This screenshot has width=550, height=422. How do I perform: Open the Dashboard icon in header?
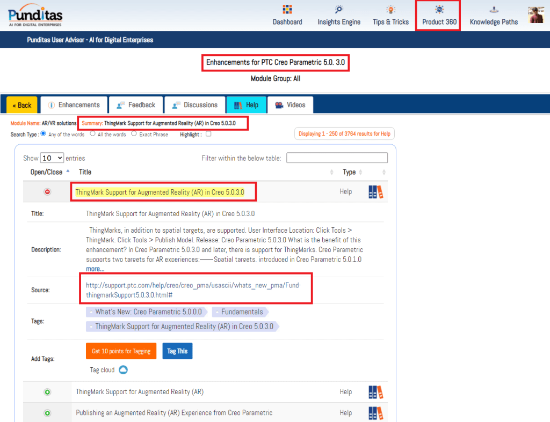point(287,10)
